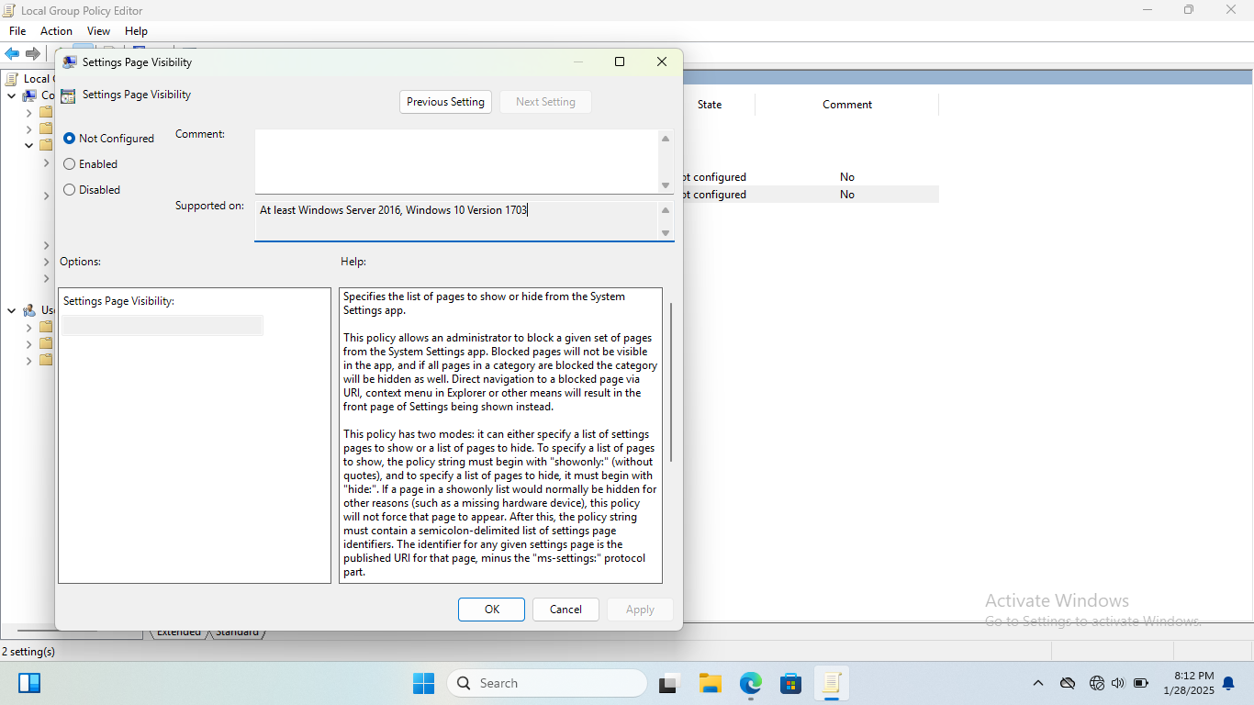The height and width of the screenshot is (705, 1254).
Task: Open the Action menu
Action: (x=56, y=31)
